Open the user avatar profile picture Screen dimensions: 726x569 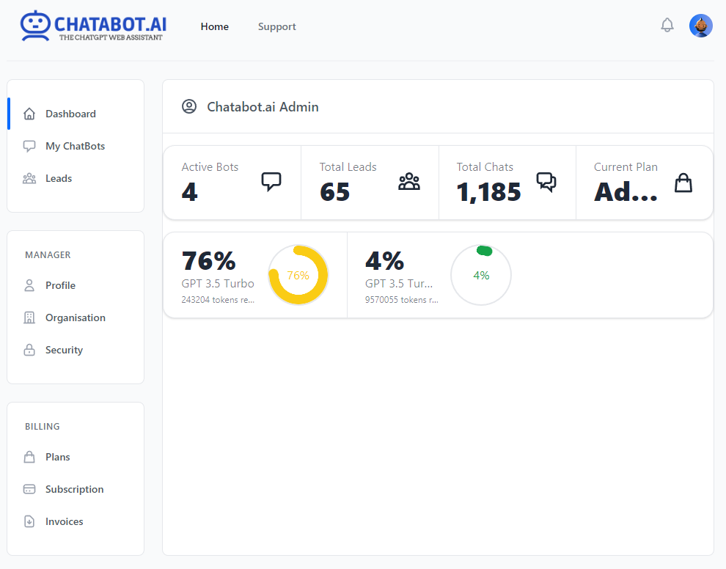700,26
